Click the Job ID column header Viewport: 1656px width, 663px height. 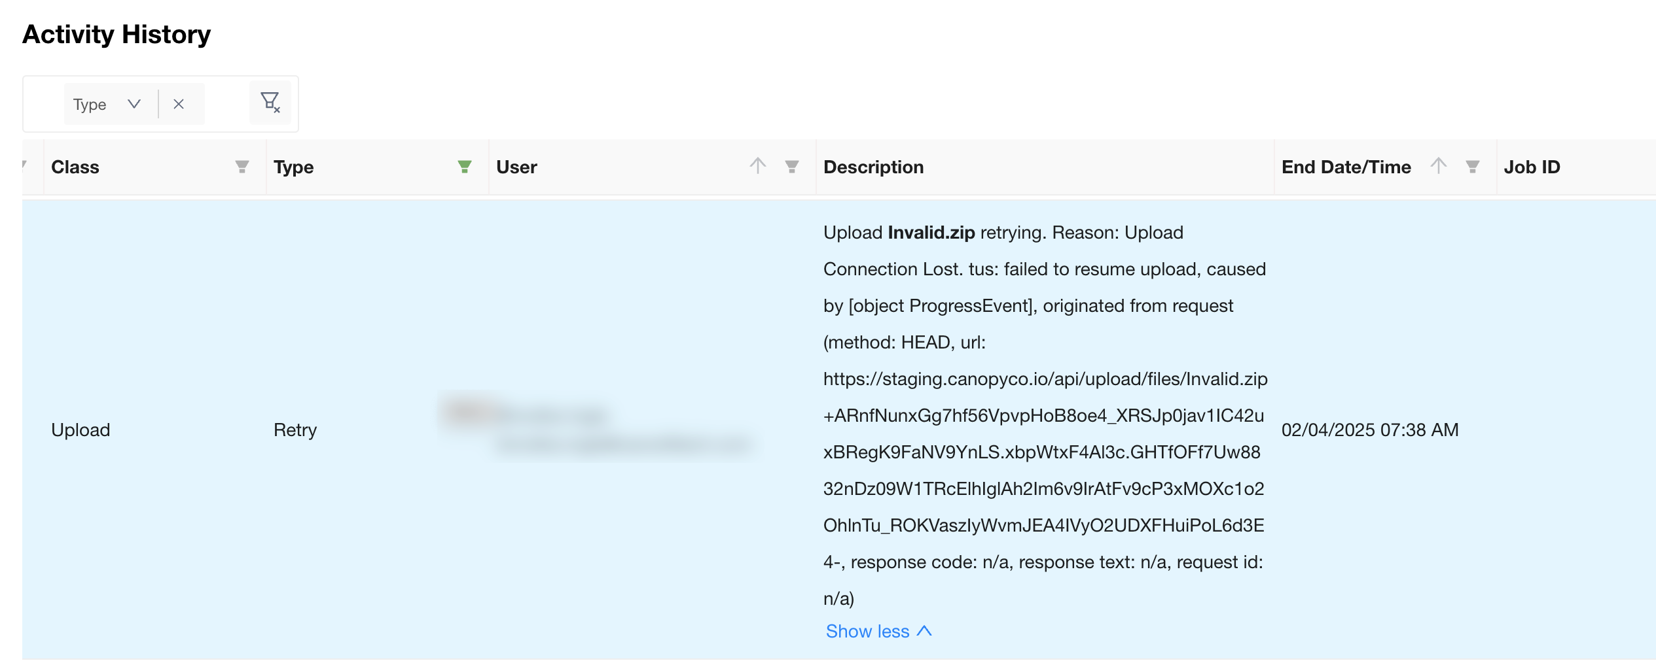point(1532,167)
